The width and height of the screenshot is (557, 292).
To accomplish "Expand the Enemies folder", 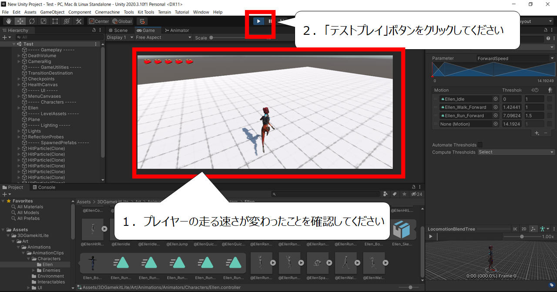I will coord(34,270).
